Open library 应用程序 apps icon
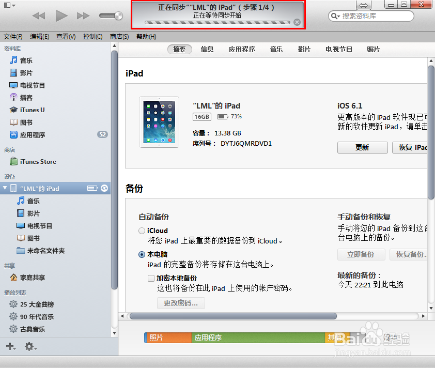 [13, 134]
